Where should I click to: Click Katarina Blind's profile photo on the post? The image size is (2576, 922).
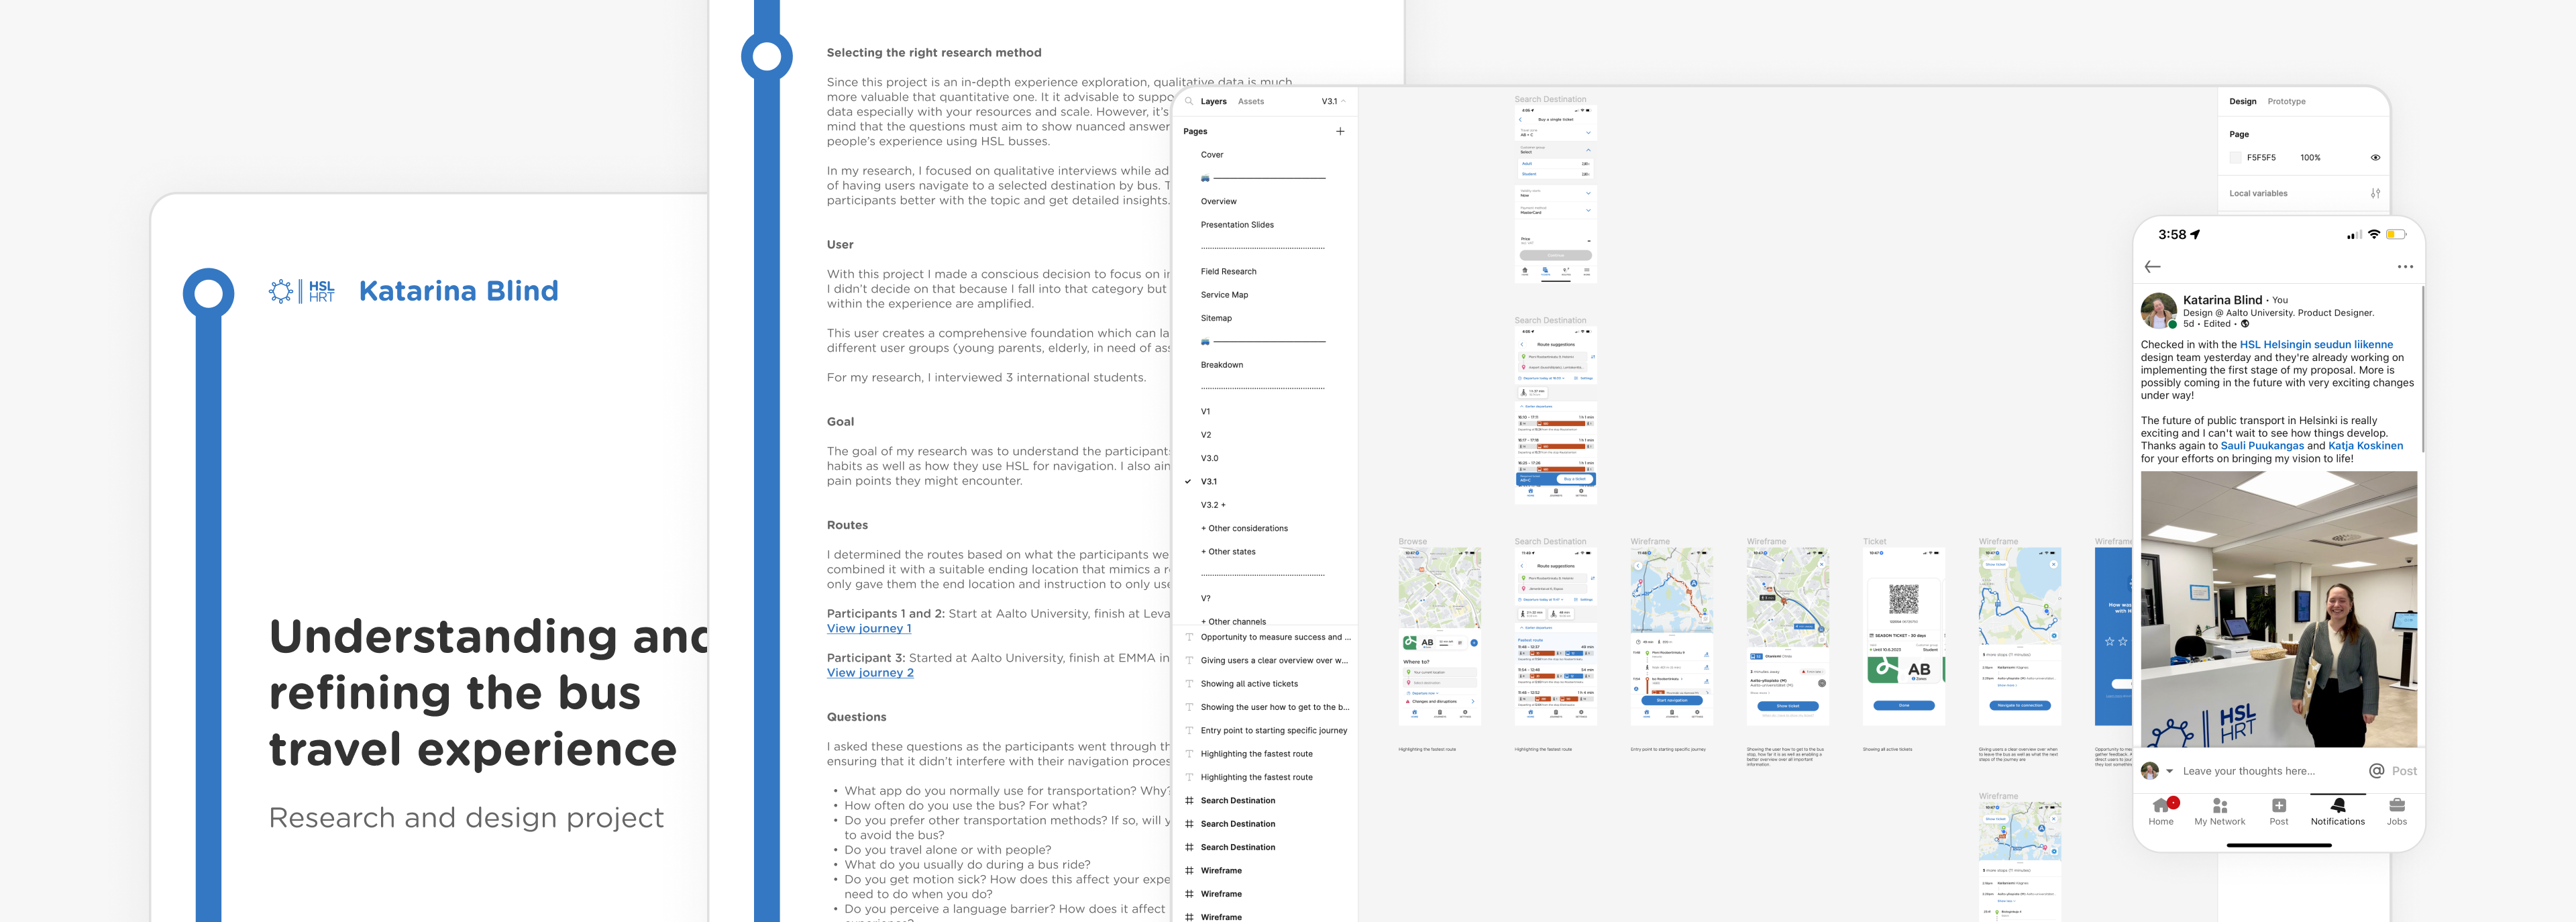point(2159,310)
